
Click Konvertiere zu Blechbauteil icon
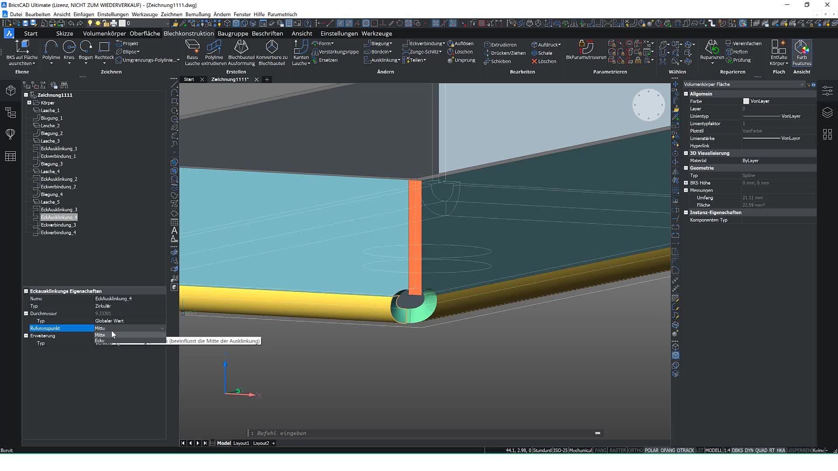tap(271, 47)
